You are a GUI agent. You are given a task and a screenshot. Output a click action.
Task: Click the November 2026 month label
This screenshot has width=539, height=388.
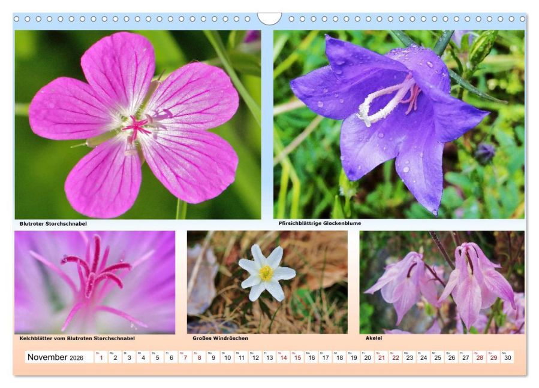55,357
